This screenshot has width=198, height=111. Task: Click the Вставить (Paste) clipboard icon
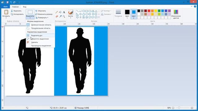click(x=6, y=12)
